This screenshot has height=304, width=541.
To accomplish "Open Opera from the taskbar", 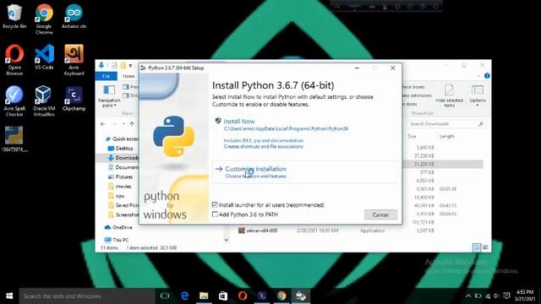I will [243, 296].
